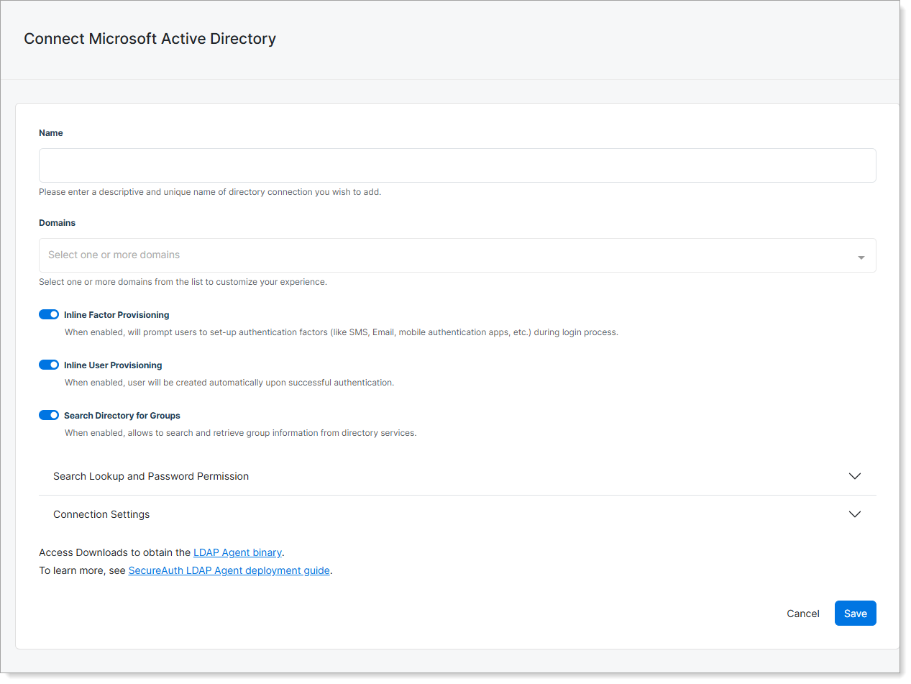Click the Search Directory for Groups label
Screen dimensions: 911x684
pos(122,416)
